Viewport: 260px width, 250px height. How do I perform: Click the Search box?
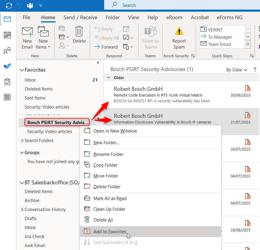pos(180,5)
